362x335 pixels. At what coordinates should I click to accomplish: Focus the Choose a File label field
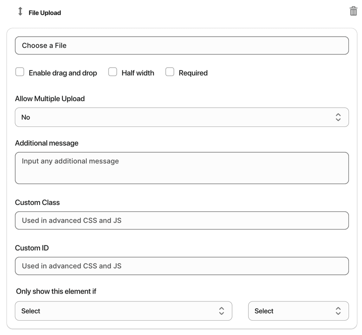(182, 45)
